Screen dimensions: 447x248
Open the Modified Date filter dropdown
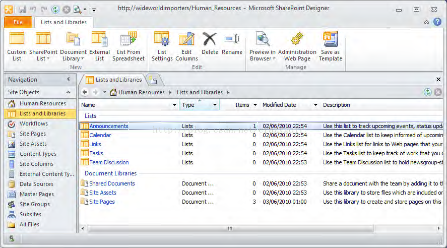315,105
